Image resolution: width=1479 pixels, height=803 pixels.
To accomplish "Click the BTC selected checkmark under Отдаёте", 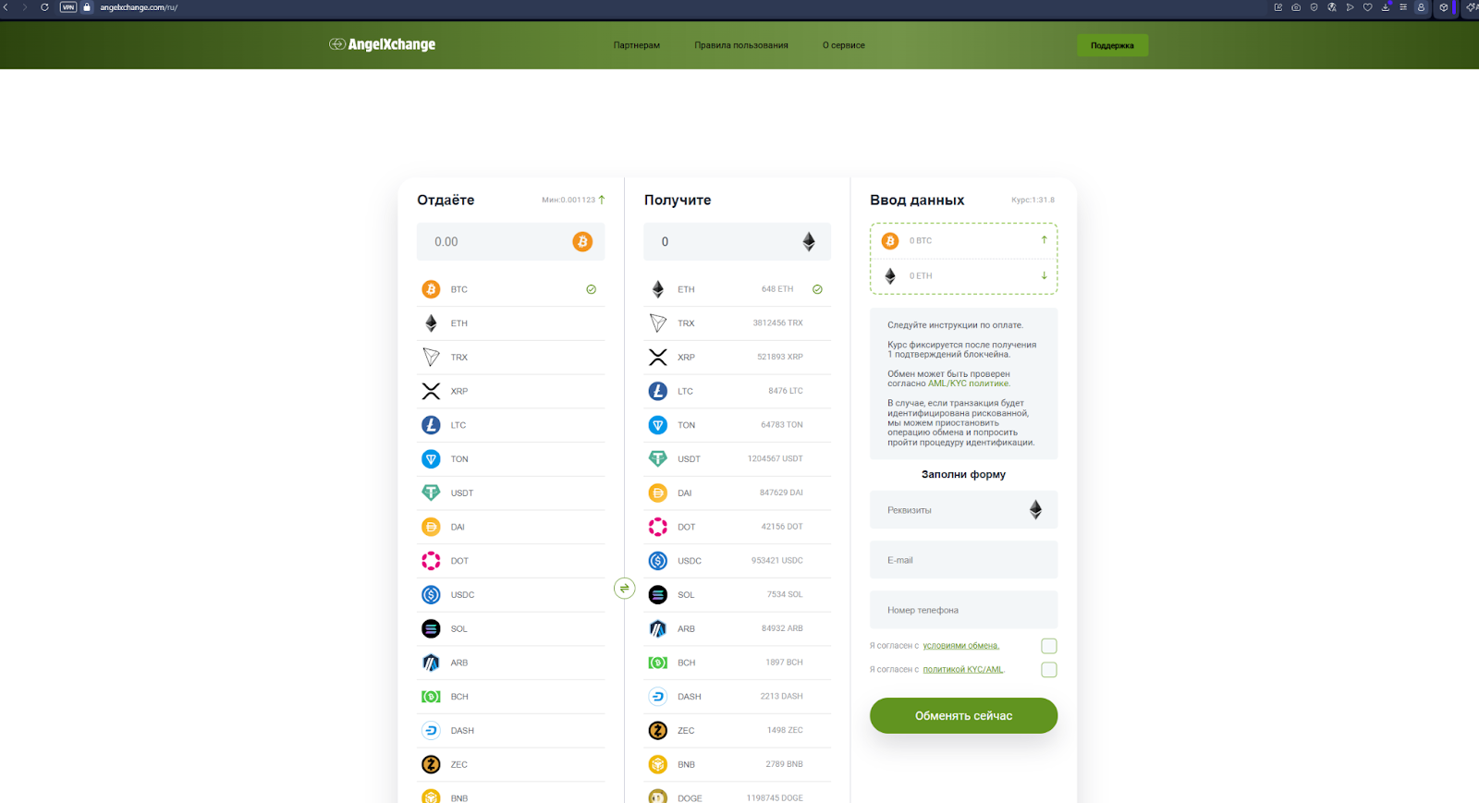I will [591, 289].
